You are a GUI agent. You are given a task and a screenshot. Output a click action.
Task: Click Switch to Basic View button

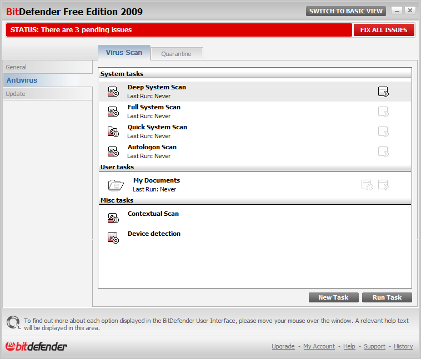(x=346, y=11)
